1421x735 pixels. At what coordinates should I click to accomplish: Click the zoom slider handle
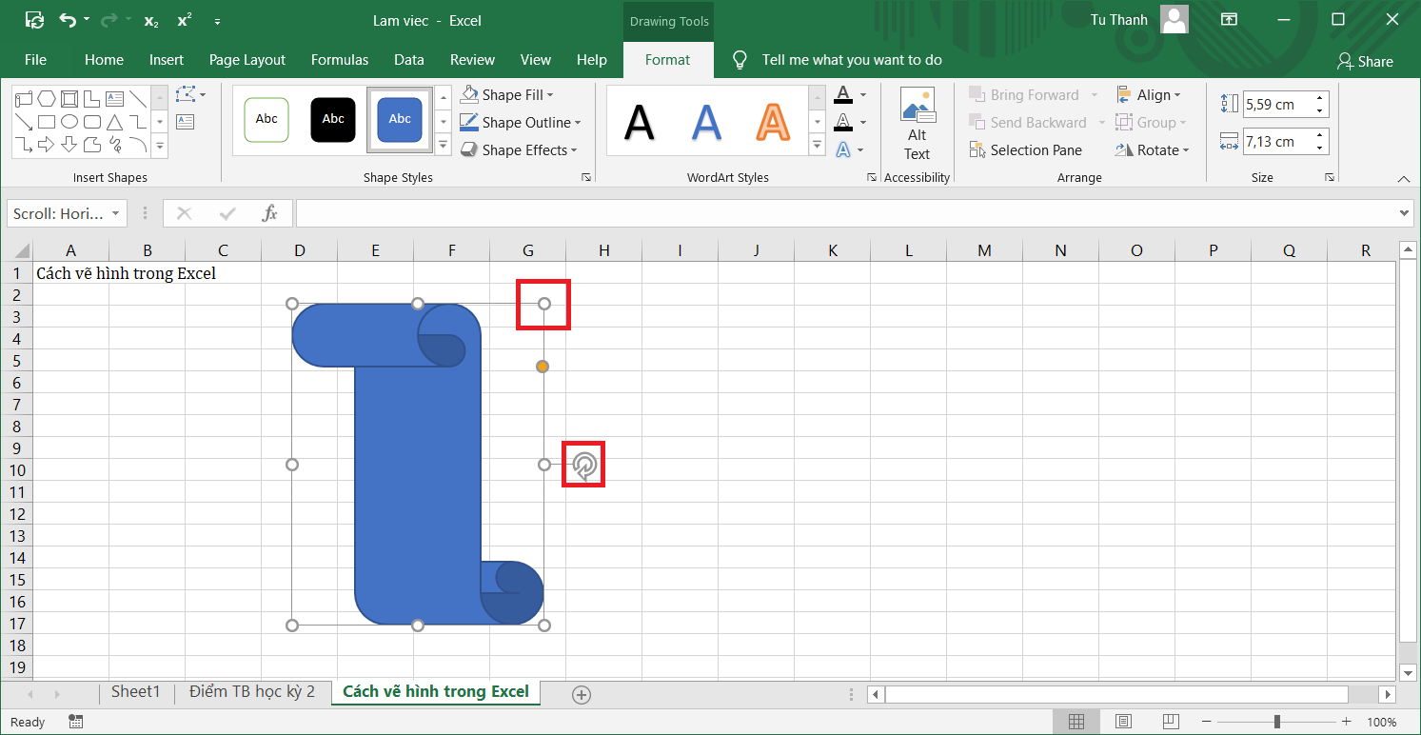[x=1276, y=722]
